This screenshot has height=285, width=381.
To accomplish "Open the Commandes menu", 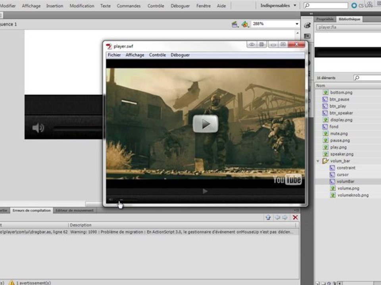I will tap(129, 6).
